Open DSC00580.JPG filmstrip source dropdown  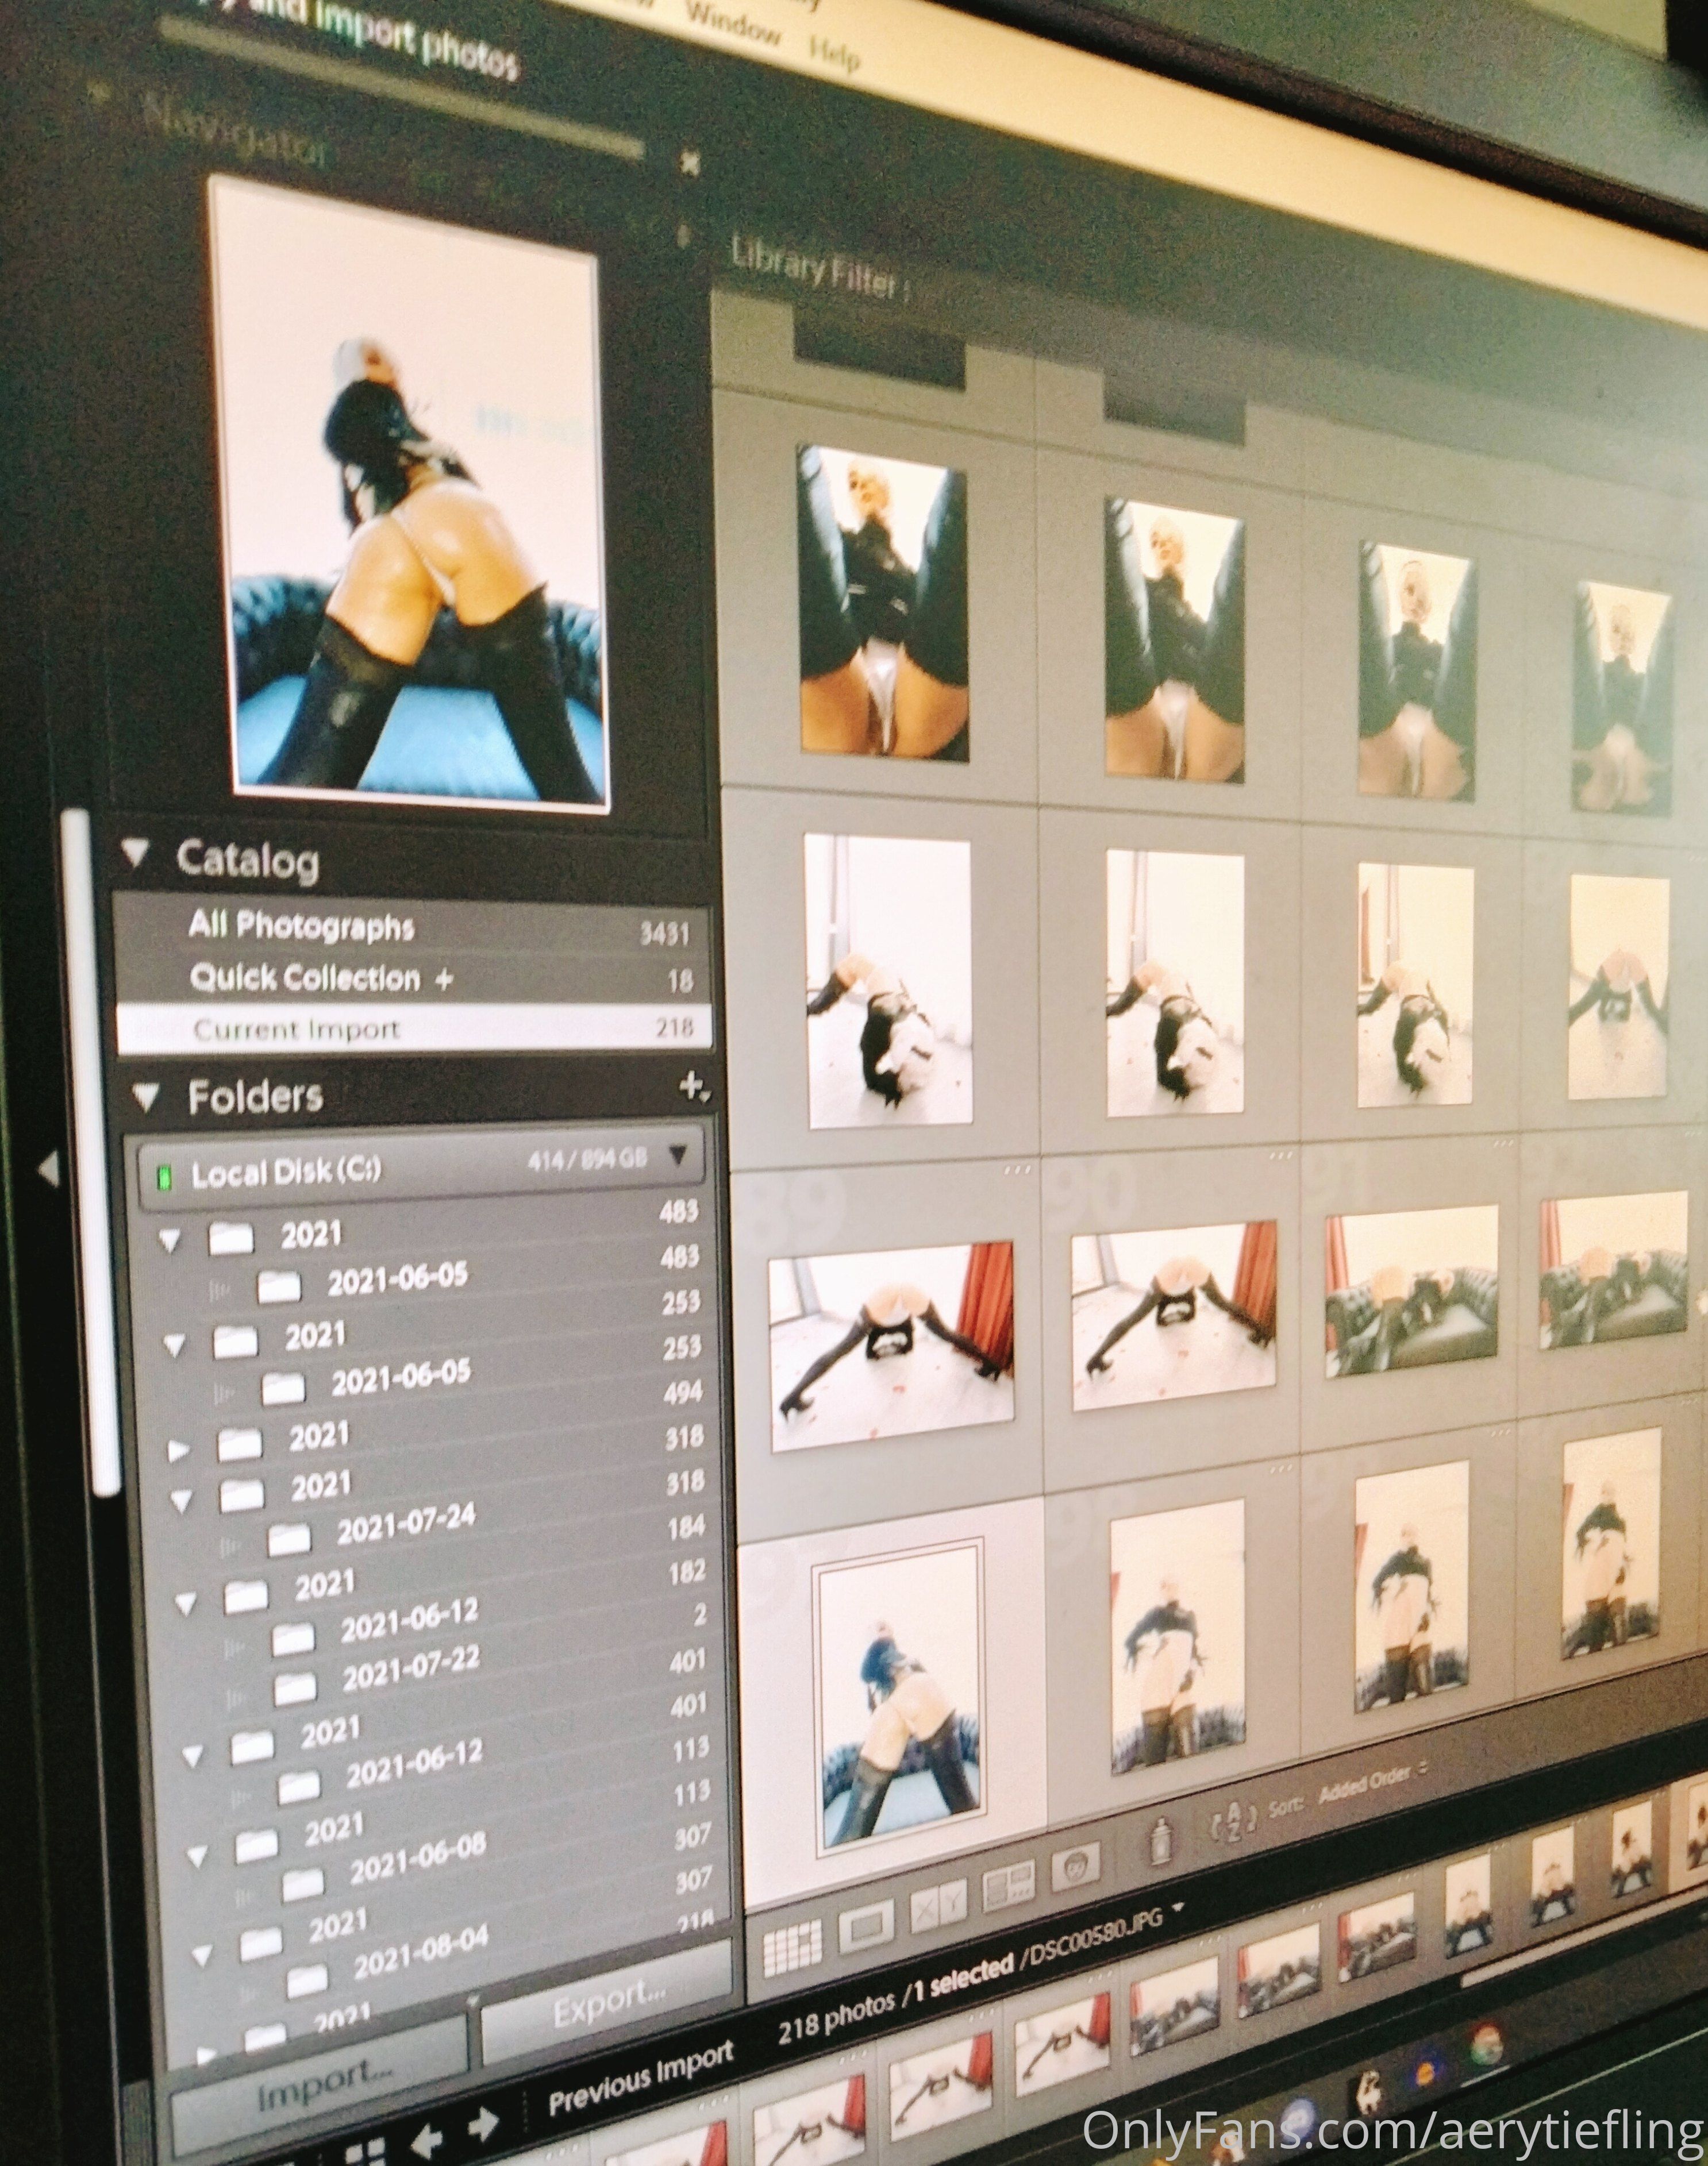click(x=1178, y=1907)
